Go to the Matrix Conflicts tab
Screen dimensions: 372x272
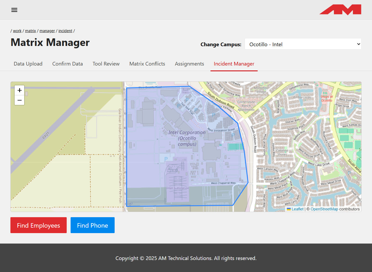click(147, 64)
